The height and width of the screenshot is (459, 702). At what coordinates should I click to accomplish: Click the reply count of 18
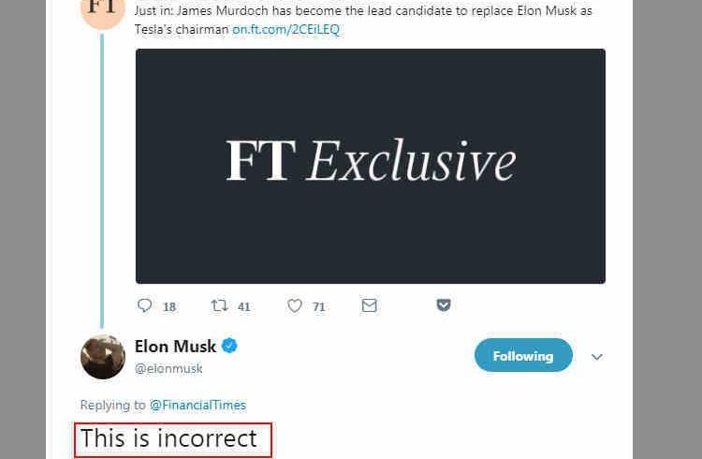[169, 306]
